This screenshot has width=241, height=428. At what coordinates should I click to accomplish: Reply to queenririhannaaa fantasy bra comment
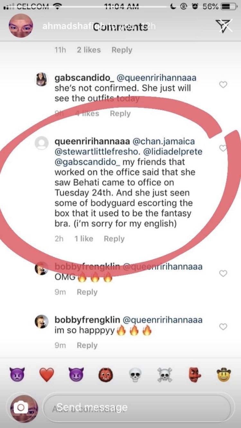pos(114,239)
